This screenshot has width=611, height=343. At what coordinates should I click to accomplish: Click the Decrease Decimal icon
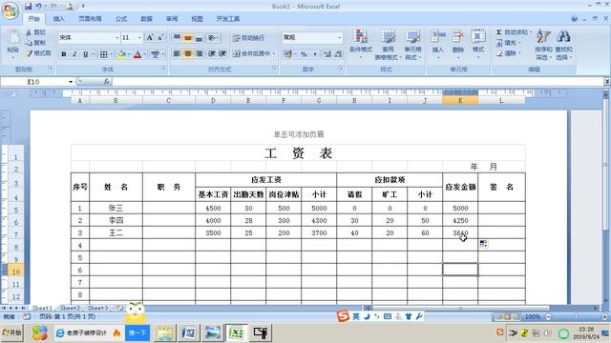[x=338, y=54]
